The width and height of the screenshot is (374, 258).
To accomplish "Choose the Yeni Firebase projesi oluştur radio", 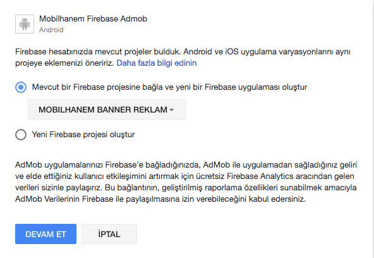I will (x=21, y=135).
